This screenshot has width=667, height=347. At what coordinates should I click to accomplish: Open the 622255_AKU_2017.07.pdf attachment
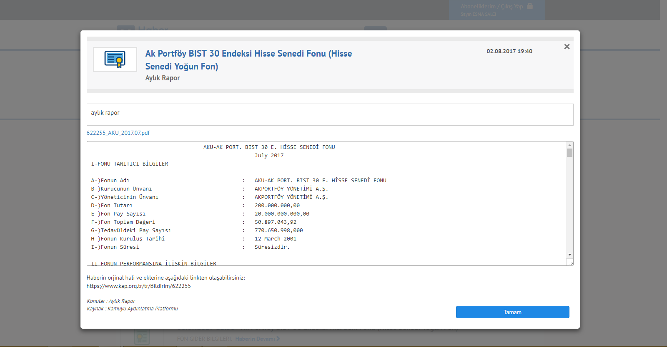(118, 133)
